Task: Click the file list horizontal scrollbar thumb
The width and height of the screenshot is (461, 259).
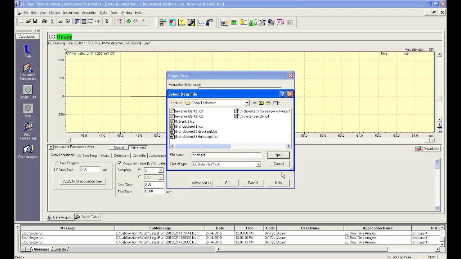Action: point(202,146)
